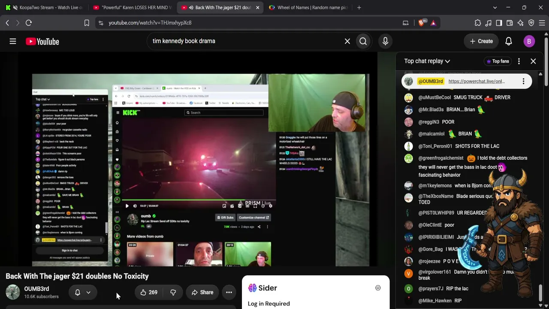Screen dimensions: 549x309
Task: Run the search with the magnifier button
Action: click(363, 41)
